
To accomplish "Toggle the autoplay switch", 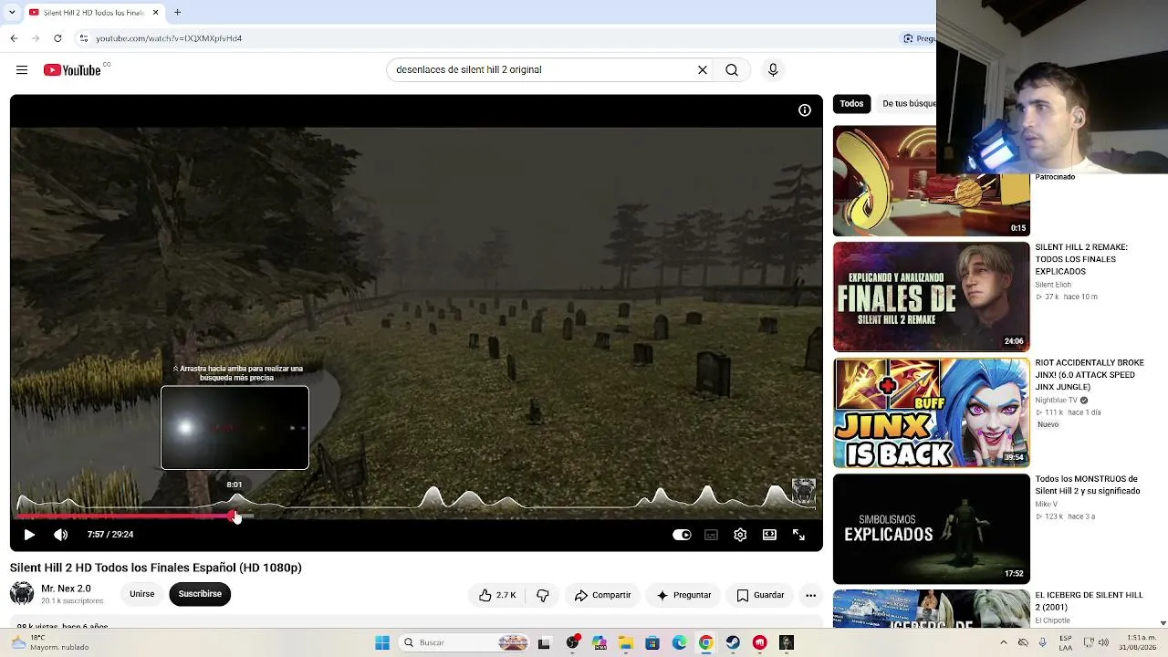I will (x=682, y=535).
